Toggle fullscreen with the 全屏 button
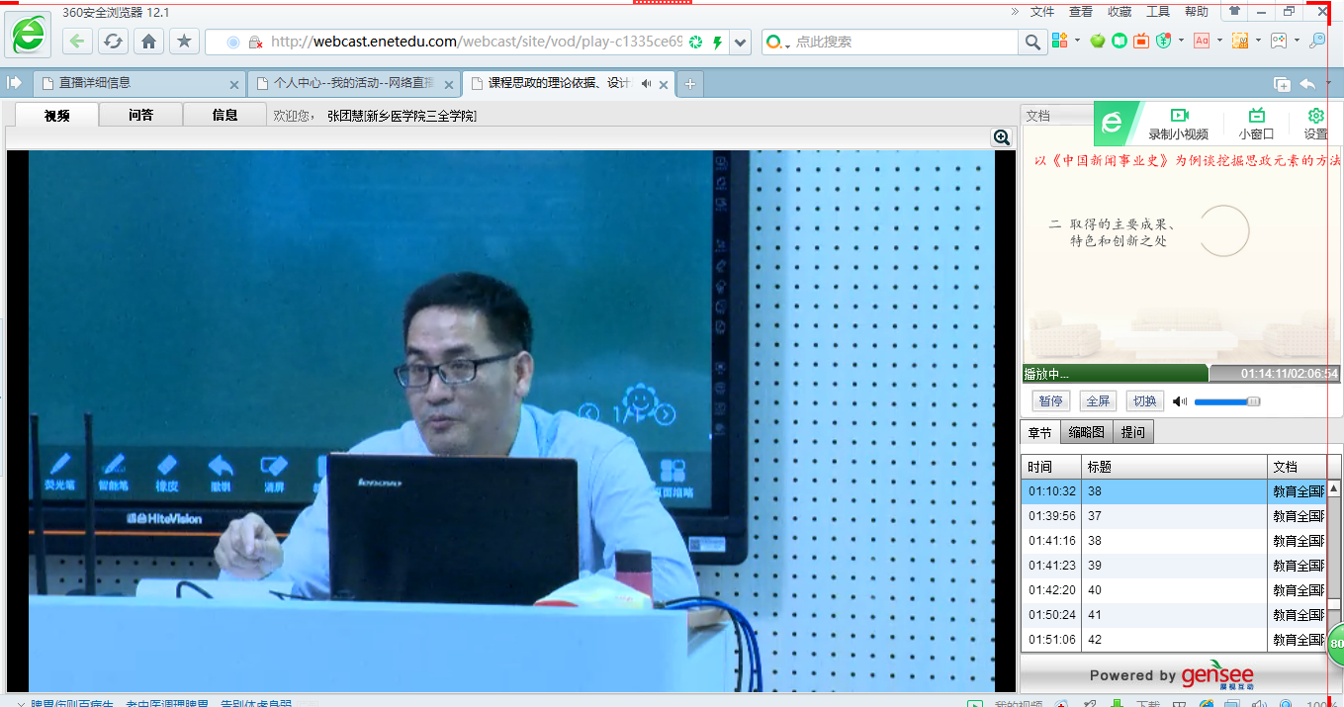Viewport: 1344px width, 707px height. pyautogui.click(x=1098, y=401)
